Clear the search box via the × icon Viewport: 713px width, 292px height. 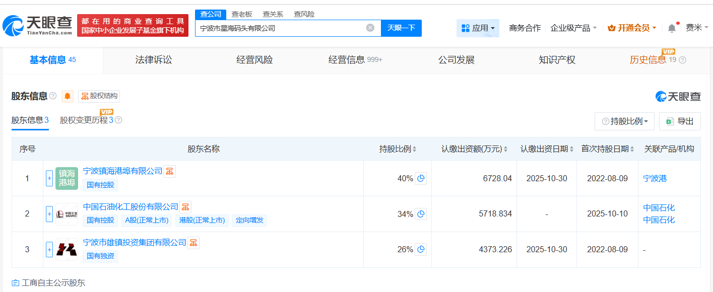click(371, 28)
